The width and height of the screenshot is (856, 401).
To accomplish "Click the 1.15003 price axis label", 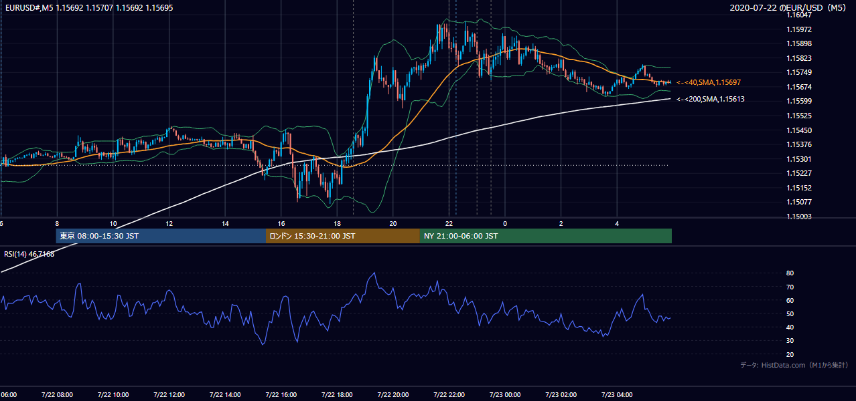I will tap(799, 217).
